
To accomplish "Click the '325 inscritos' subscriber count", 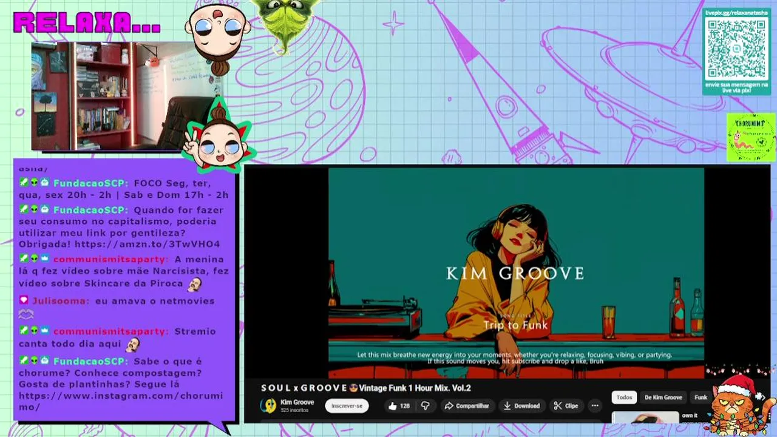I will pyautogui.click(x=294, y=410).
